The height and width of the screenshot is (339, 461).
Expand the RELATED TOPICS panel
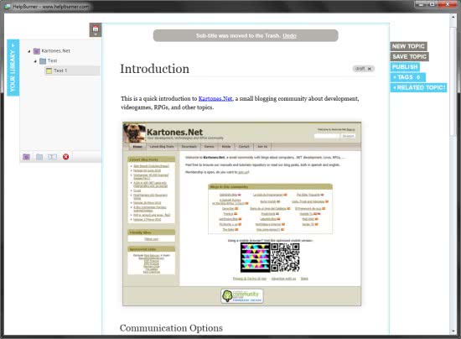click(x=418, y=87)
